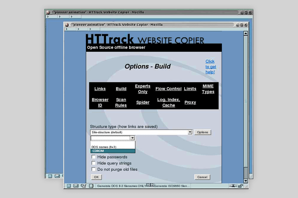Go to the Links options tab

[100, 89]
